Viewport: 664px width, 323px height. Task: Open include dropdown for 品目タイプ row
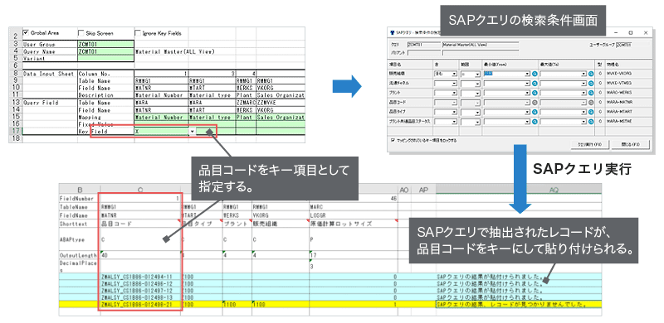pyautogui.click(x=454, y=112)
